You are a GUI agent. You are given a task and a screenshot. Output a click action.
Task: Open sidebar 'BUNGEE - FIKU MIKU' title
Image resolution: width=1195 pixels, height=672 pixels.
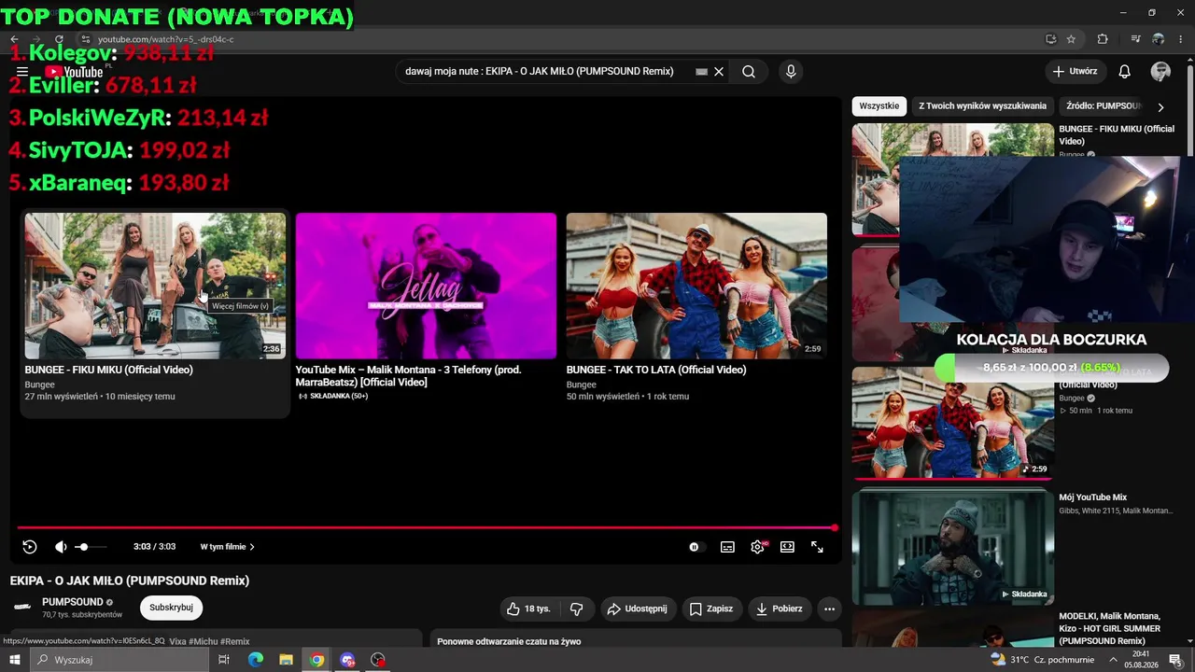coord(1117,134)
